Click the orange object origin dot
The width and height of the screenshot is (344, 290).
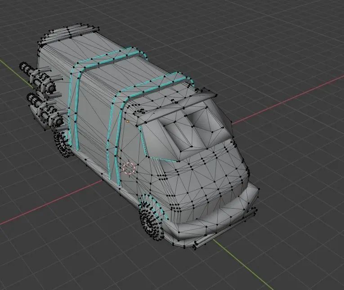point(127,120)
